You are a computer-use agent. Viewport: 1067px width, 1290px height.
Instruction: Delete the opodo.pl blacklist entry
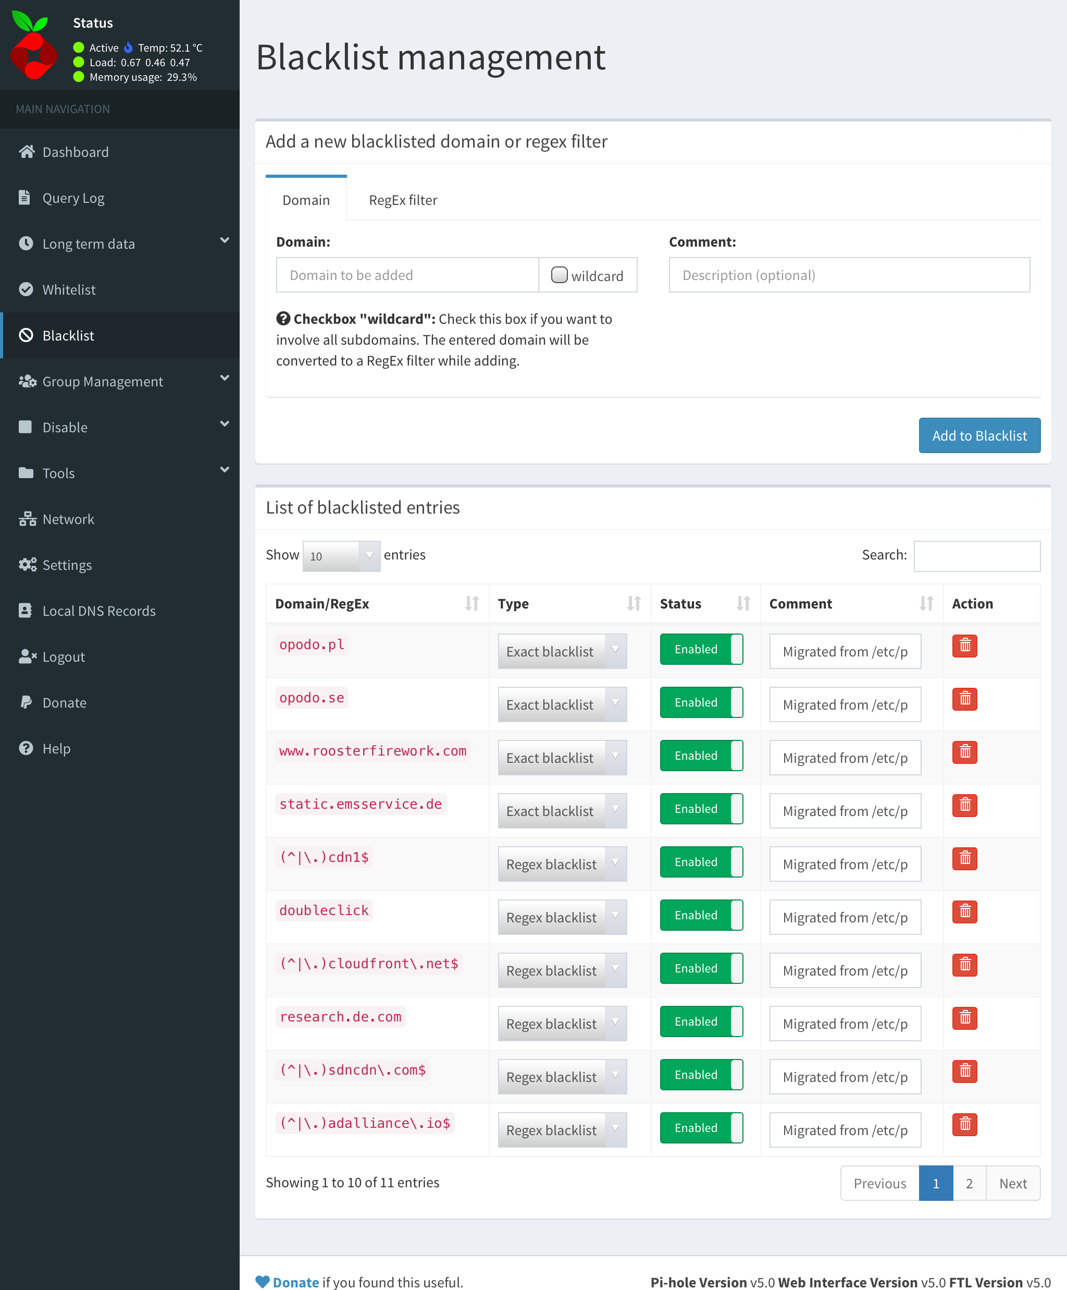(964, 646)
